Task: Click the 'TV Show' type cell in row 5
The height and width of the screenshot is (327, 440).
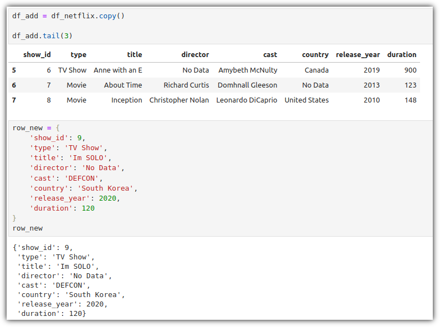Action: pos(72,70)
